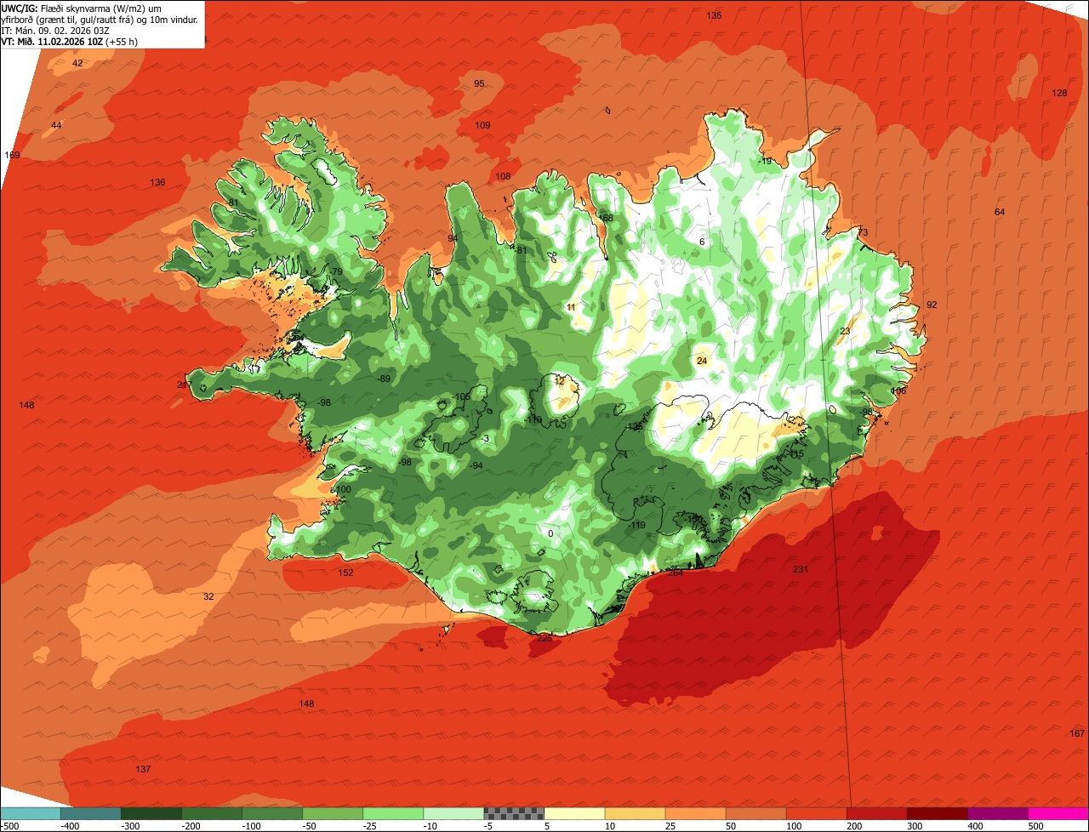Click the darkest green swatch between -300 and -200
1089x832 pixels.
151,813
